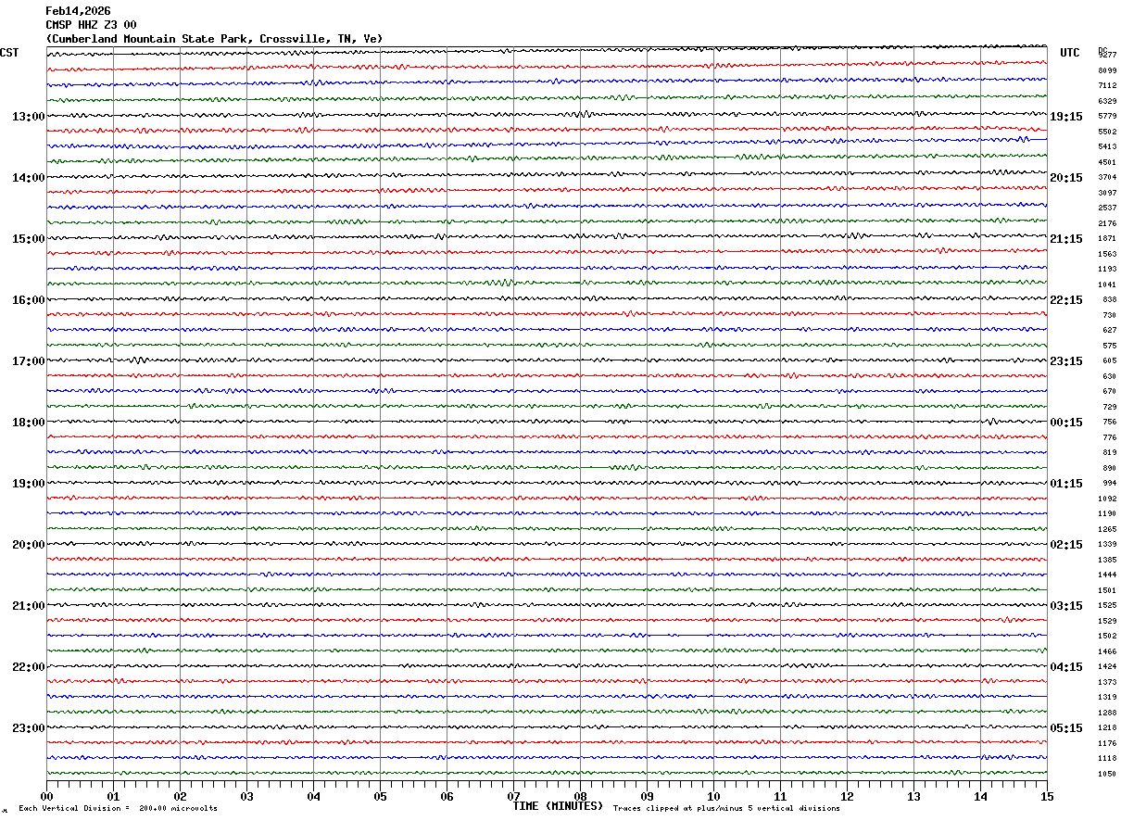Click the "12" minute tick on the bottom axis
Screen dimensions: 1121x821
[x=847, y=796]
